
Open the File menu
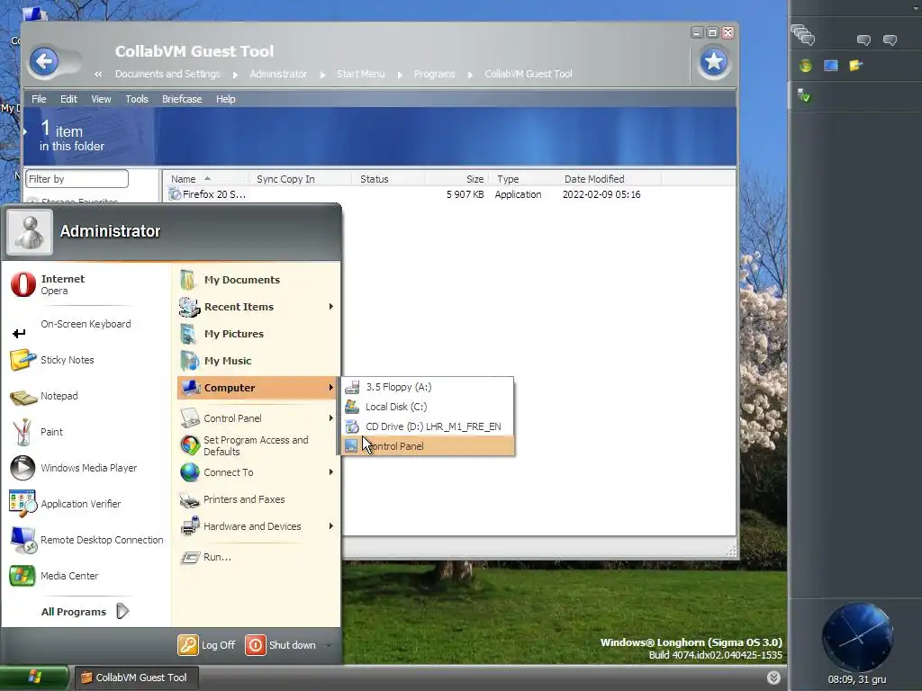(x=39, y=99)
